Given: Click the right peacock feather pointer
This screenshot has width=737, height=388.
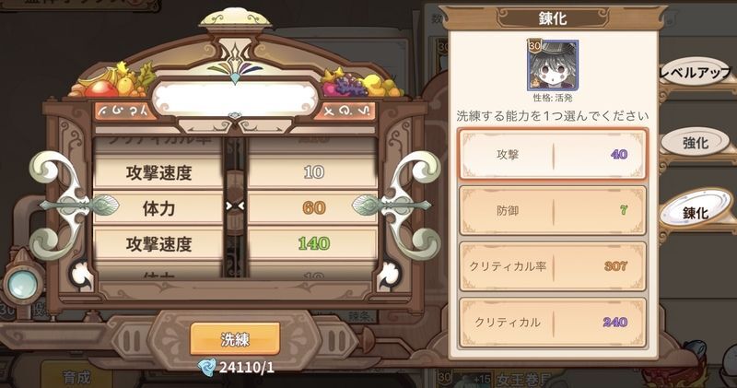Looking at the screenshot, I should [x=391, y=206].
